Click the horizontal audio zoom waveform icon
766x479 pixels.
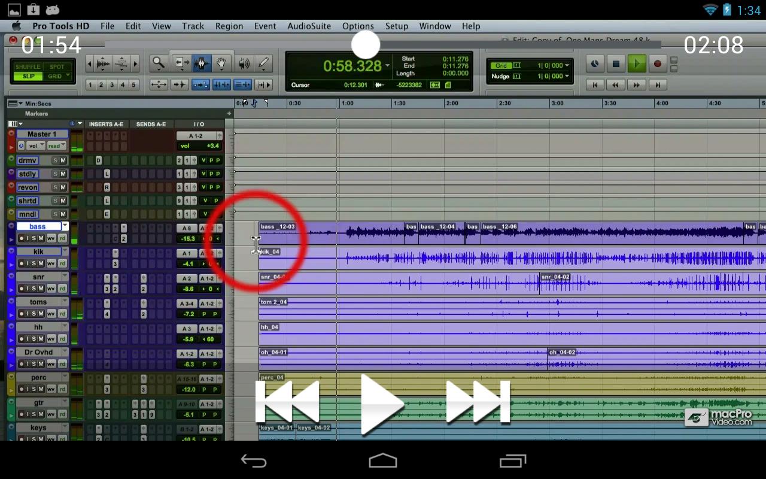tap(103, 63)
